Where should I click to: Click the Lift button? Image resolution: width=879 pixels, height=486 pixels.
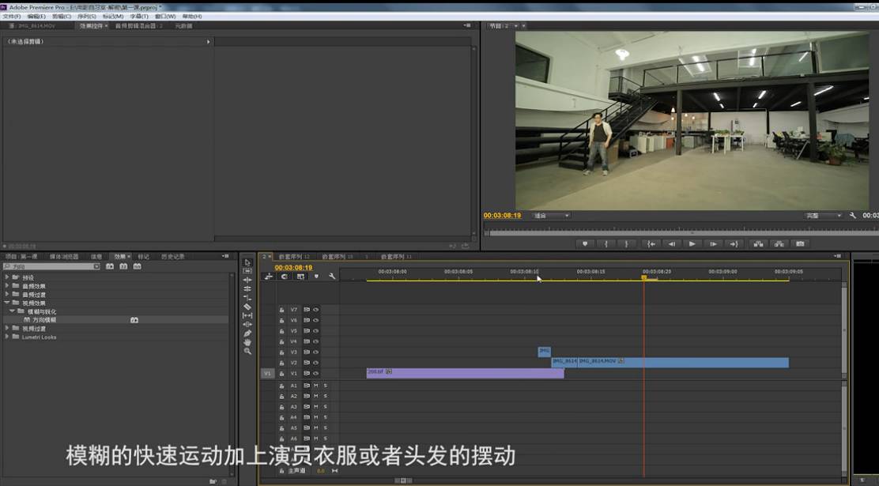(758, 244)
